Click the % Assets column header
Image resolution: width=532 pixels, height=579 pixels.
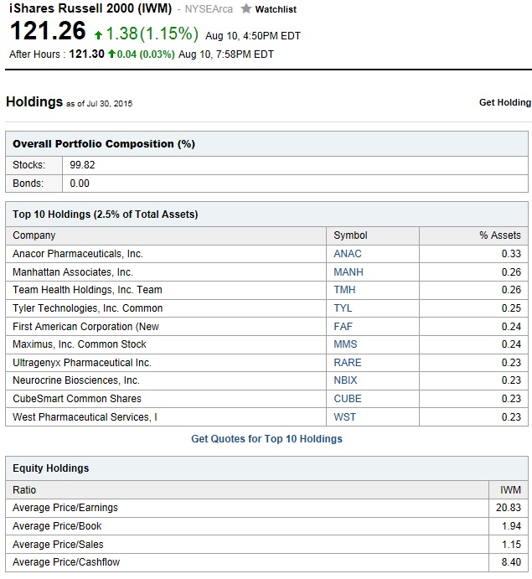click(500, 235)
